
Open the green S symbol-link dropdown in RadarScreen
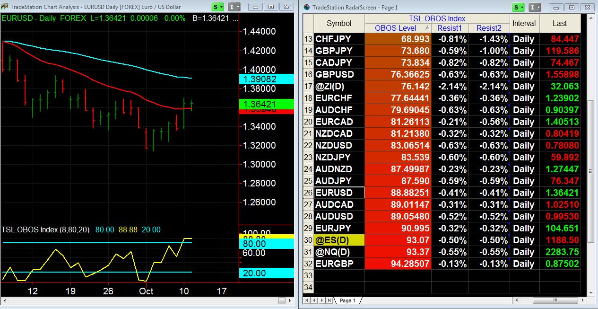click(x=518, y=7)
